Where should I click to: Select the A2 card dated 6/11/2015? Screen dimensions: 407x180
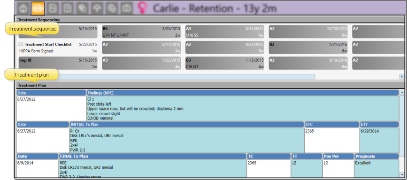pos(141,47)
